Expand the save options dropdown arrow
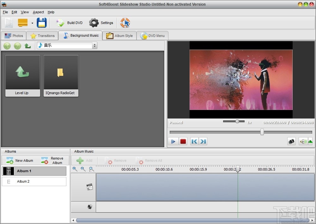 click(x=32, y=23)
